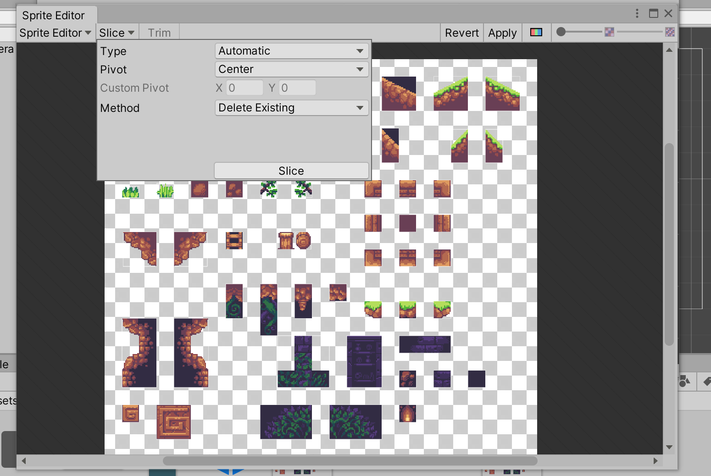Click Apply to save sprite changes

click(x=502, y=33)
